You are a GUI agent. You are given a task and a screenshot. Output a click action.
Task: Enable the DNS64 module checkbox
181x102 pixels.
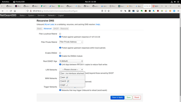[60, 53]
